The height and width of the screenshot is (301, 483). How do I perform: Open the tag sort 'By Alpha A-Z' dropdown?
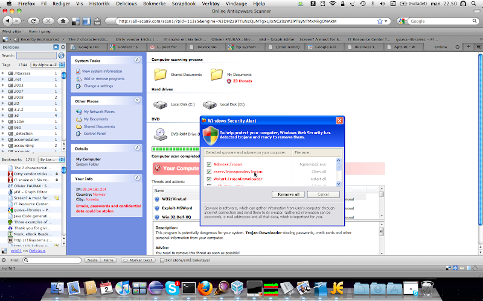48,65
